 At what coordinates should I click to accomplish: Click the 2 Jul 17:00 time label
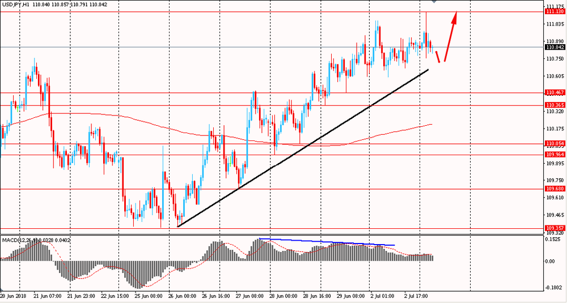coord(417,296)
